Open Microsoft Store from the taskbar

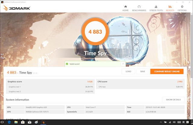click(23, 122)
